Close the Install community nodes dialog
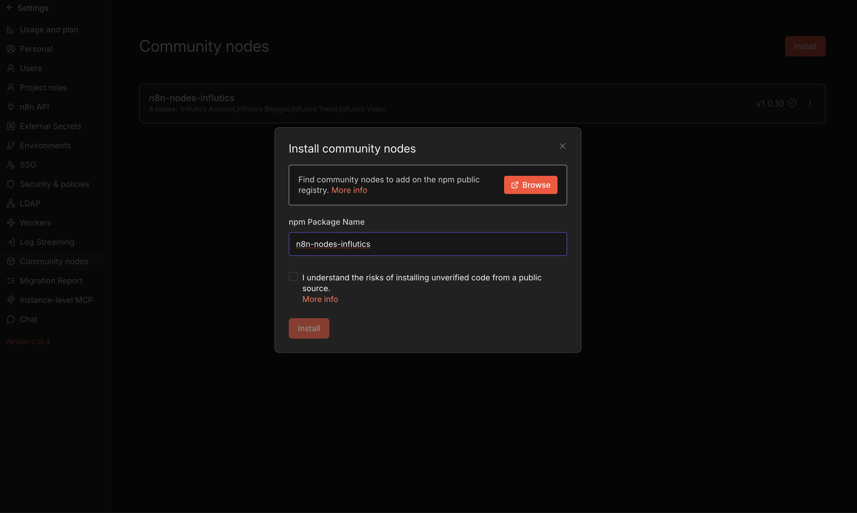Image resolution: width=857 pixels, height=513 pixels. (x=562, y=146)
